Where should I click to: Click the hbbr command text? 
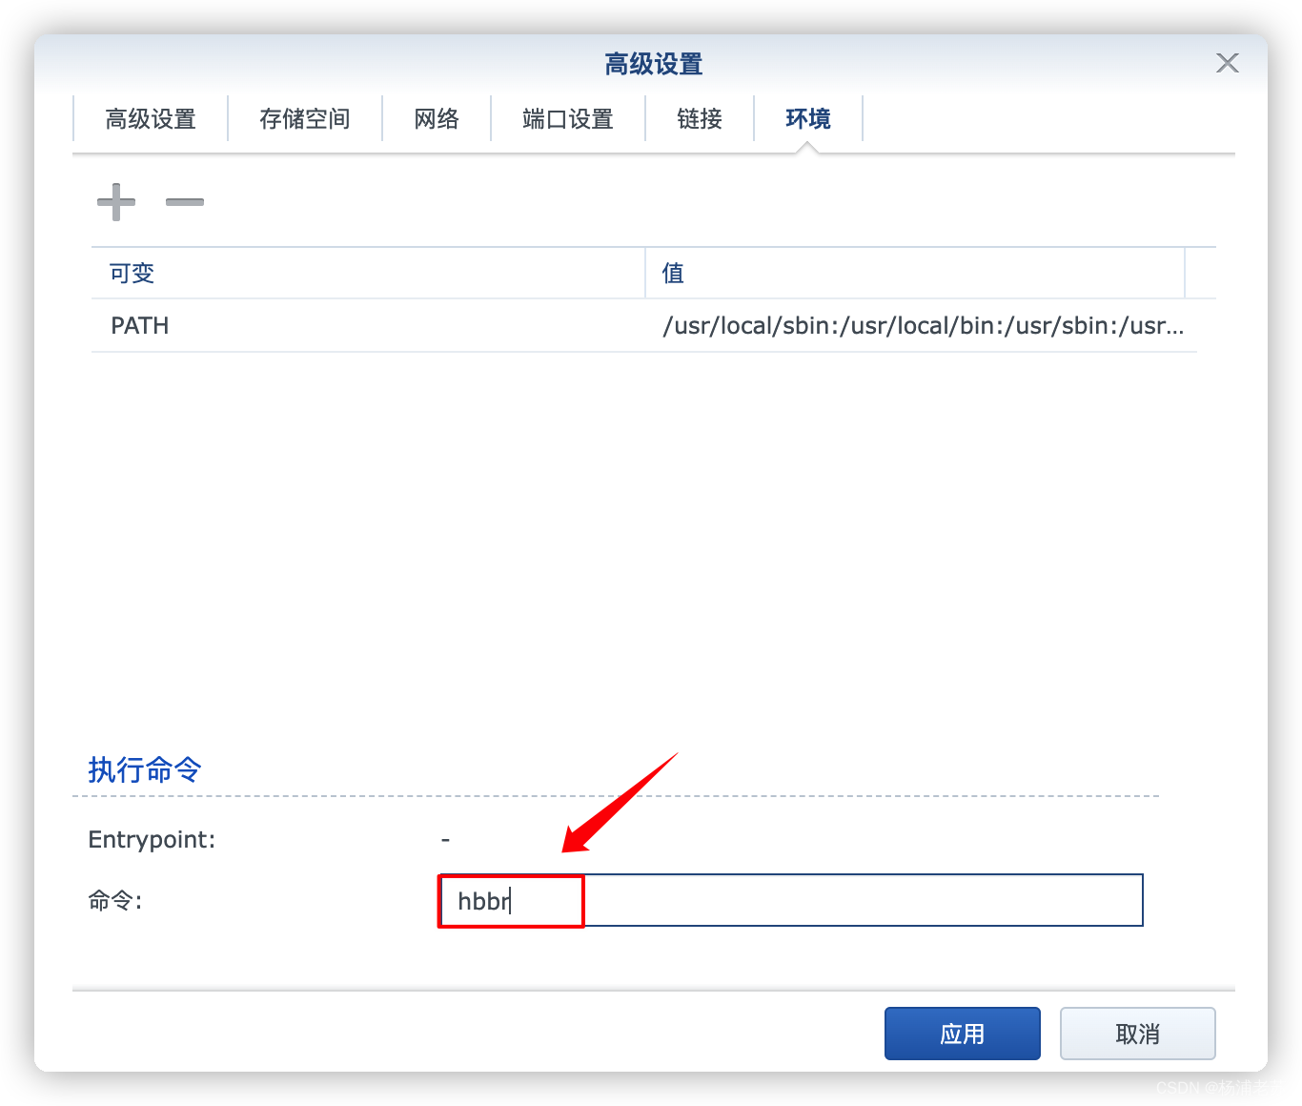pyautogui.click(x=482, y=900)
